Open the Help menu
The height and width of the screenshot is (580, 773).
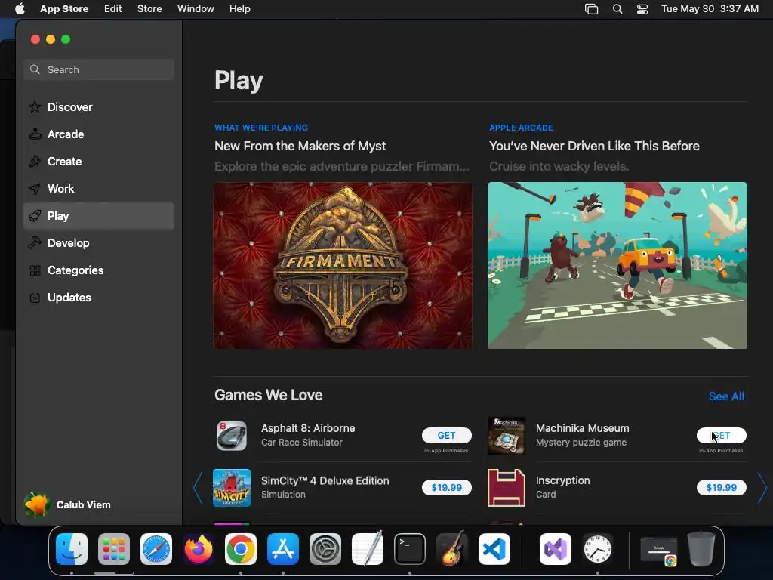pos(239,9)
